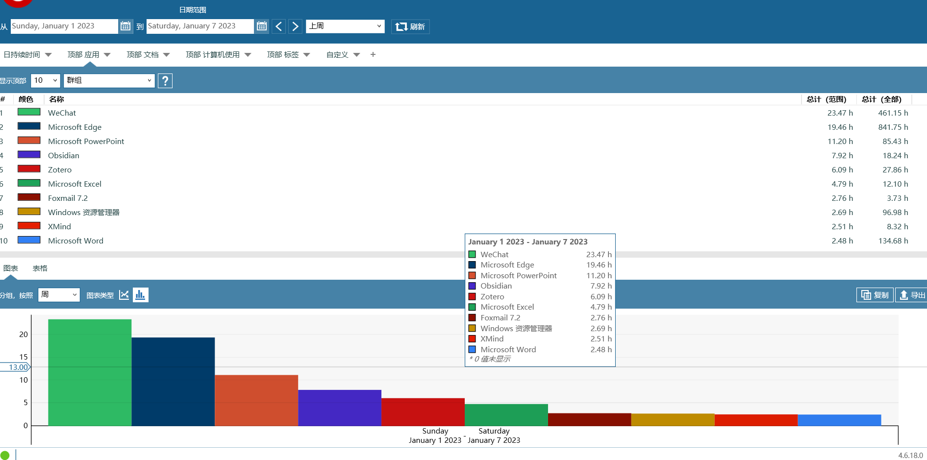The image size is (927, 460).
Task: Click the 导出 export button
Action: click(x=911, y=295)
